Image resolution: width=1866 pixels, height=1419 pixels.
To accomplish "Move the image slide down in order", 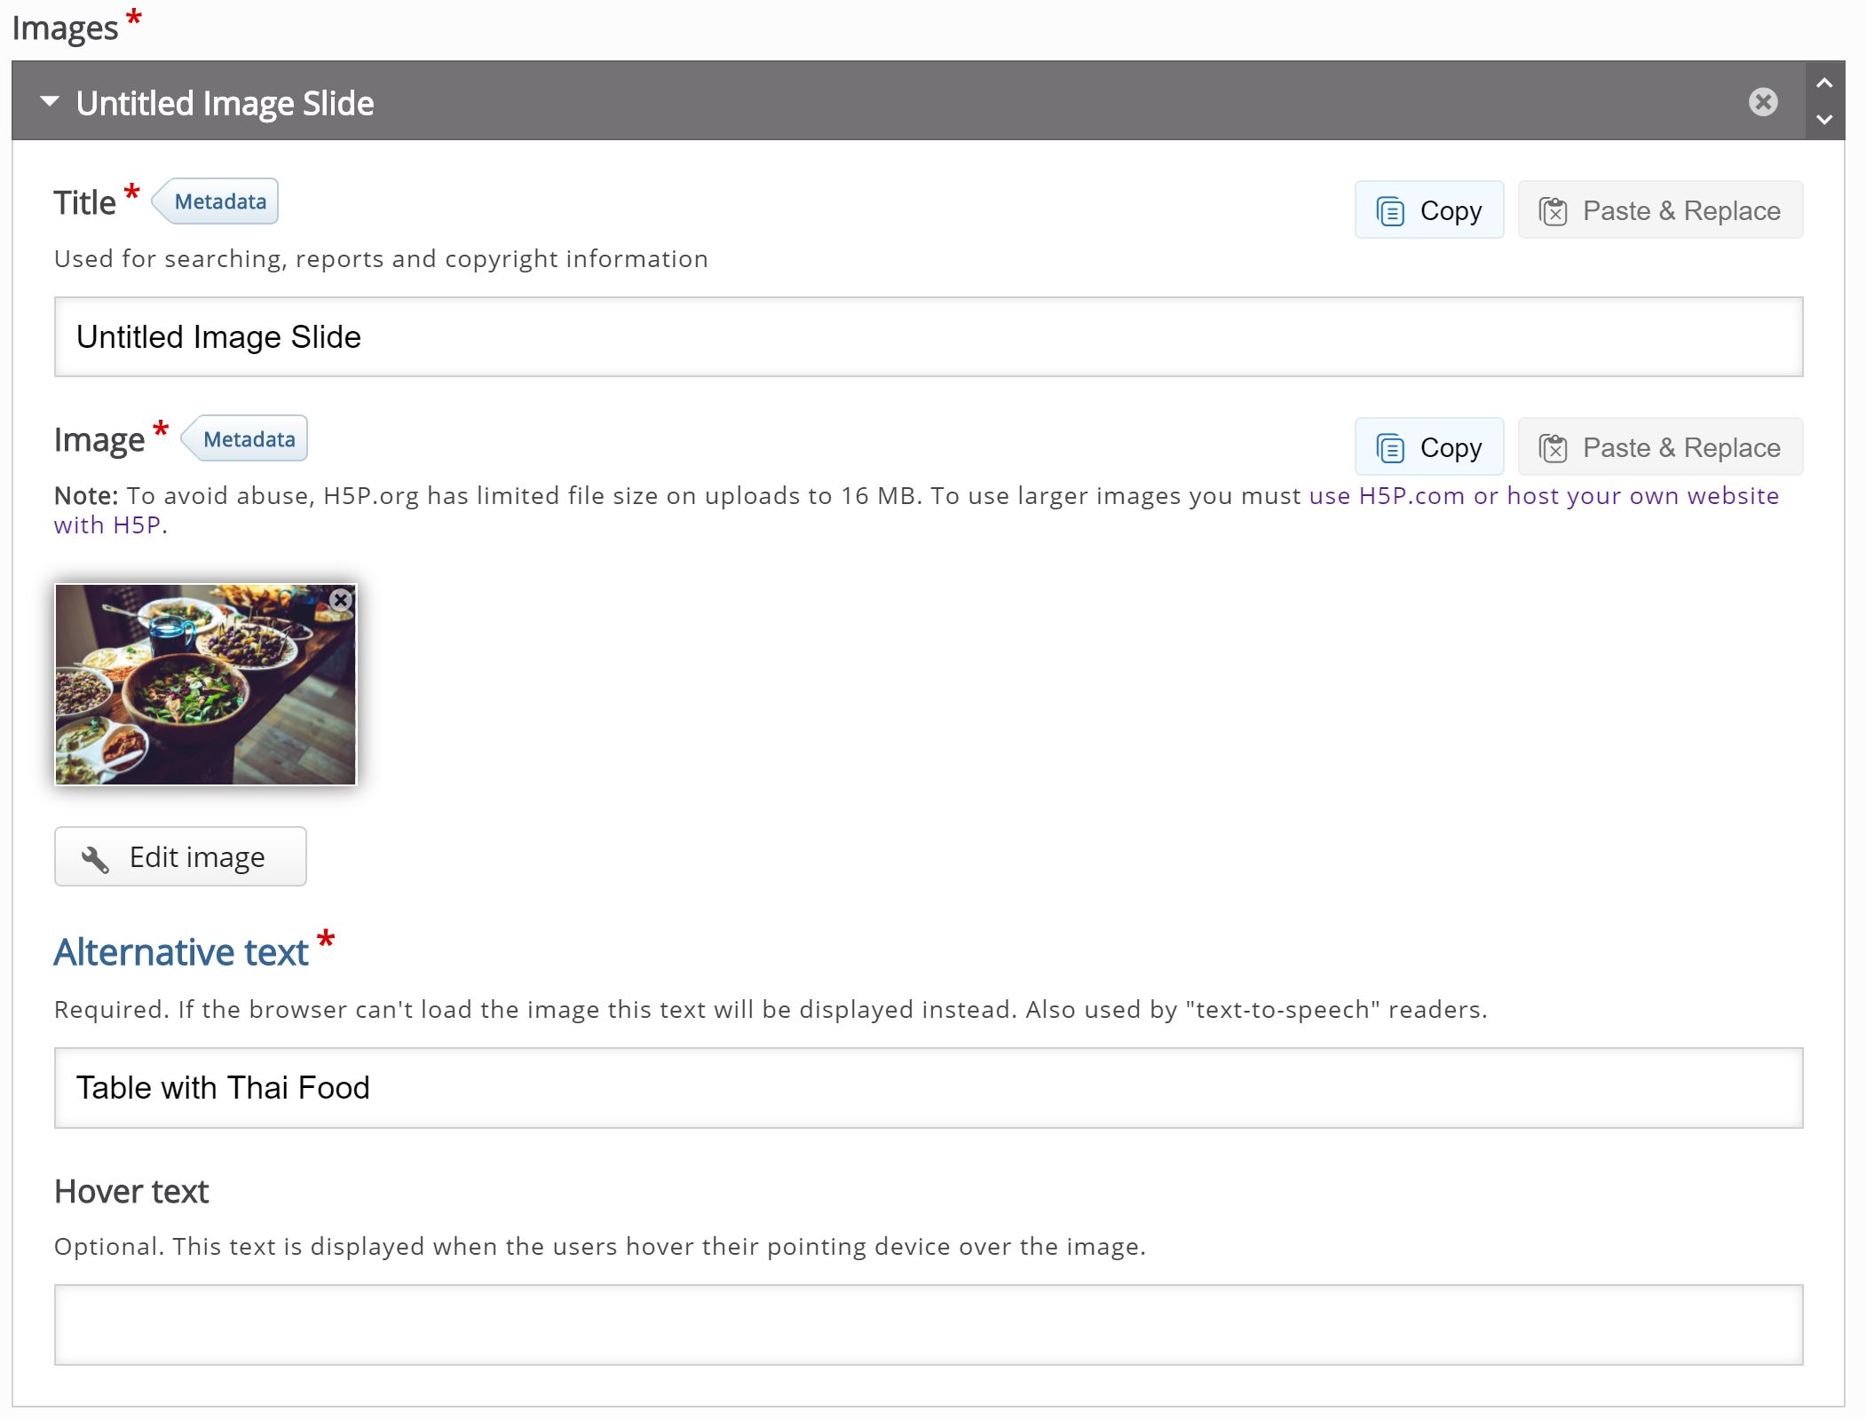I will (x=1824, y=119).
